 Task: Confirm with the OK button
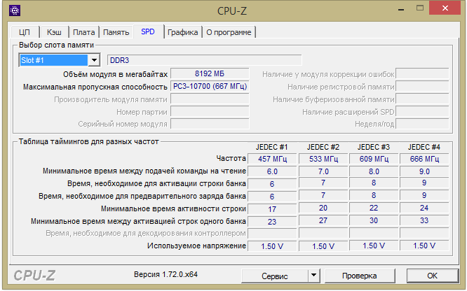click(432, 276)
